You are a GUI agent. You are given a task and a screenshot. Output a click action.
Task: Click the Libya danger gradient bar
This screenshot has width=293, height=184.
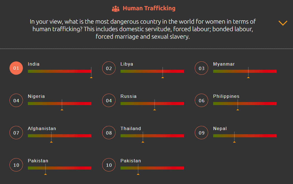point(152,71)
